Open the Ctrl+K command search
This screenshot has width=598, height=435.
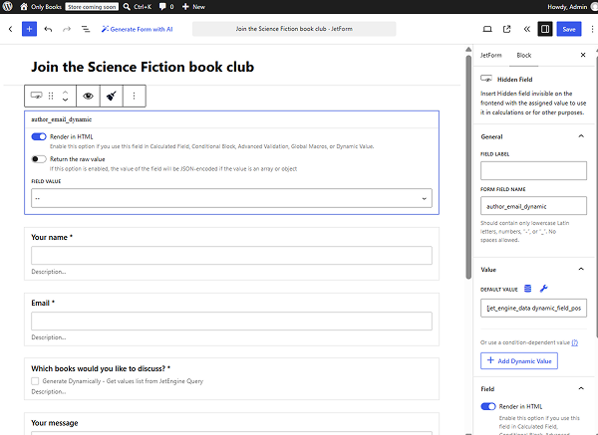coord(138,7)
